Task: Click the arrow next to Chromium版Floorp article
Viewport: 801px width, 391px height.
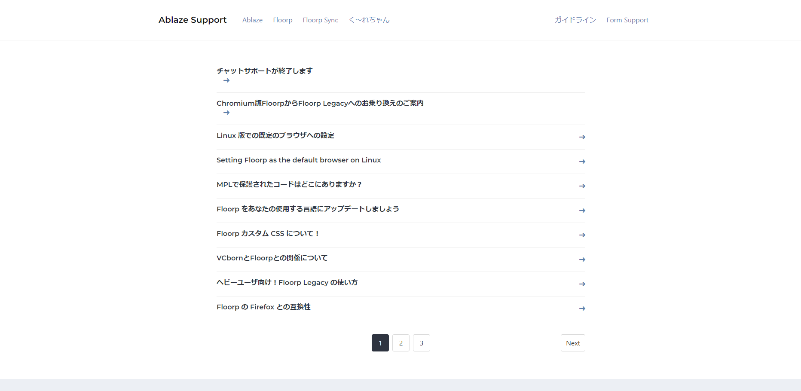Action: (226, 113)
